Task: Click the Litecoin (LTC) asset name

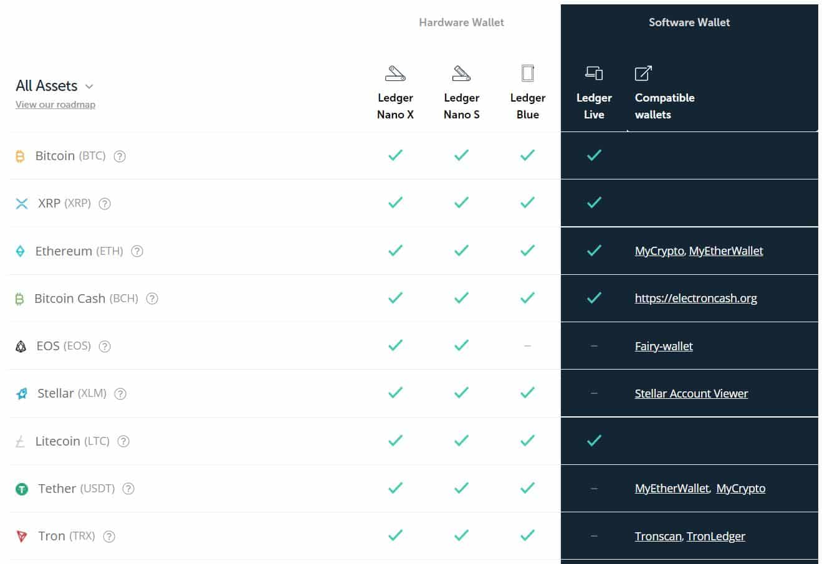Action: click(72, 441)
